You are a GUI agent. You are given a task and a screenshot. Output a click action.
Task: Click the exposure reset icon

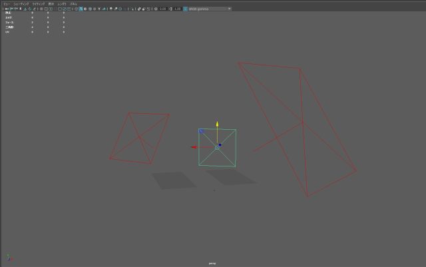tap(155, 9)
